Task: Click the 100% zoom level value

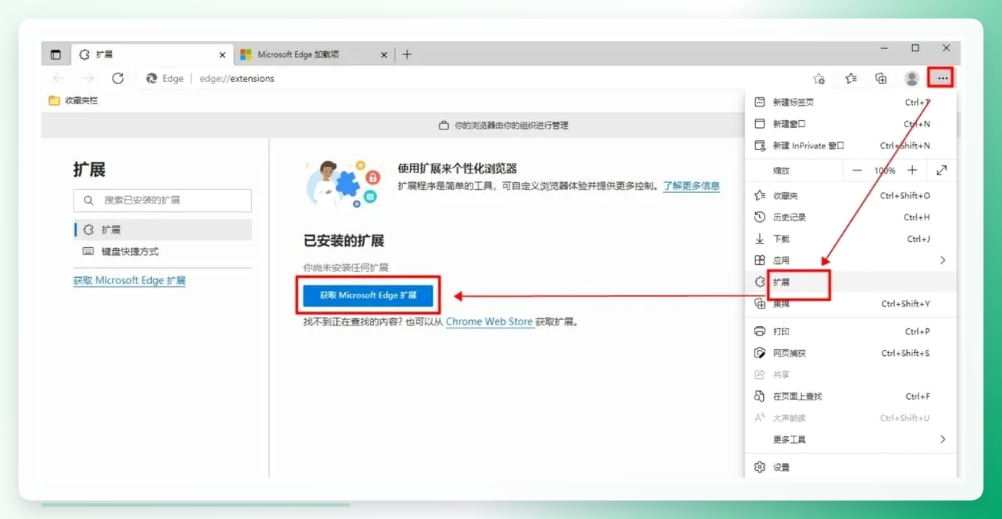Action: coord(885,171)
